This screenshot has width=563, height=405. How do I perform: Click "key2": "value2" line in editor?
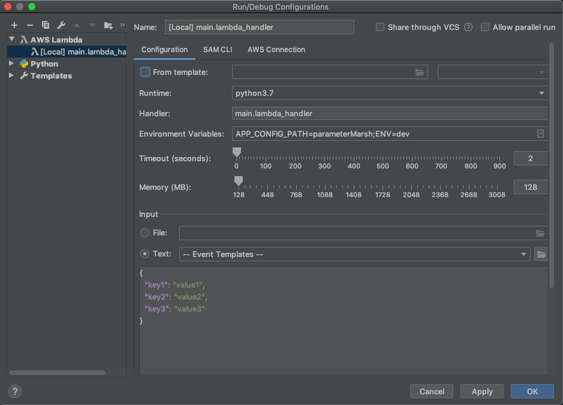[176, 297]
